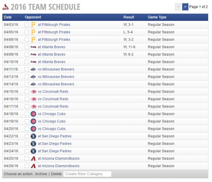
Task: Open the 04/10/16 at Atlanta Braves link
Action: coord(51,62)
